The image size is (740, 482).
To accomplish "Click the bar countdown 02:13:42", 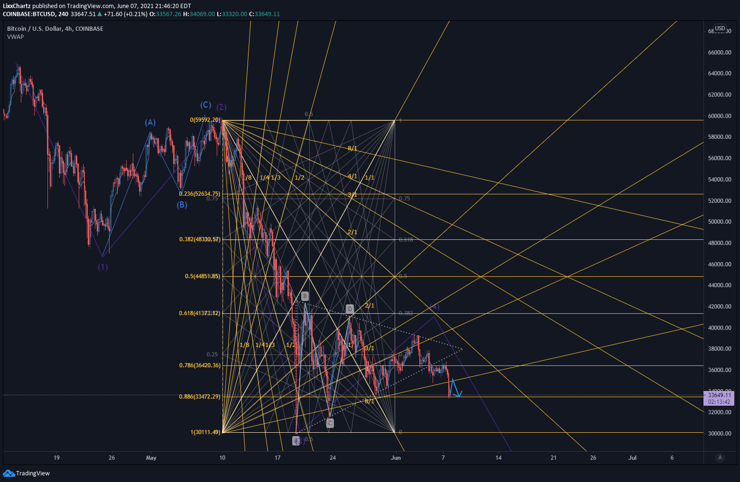I will (x=719, y=402).
